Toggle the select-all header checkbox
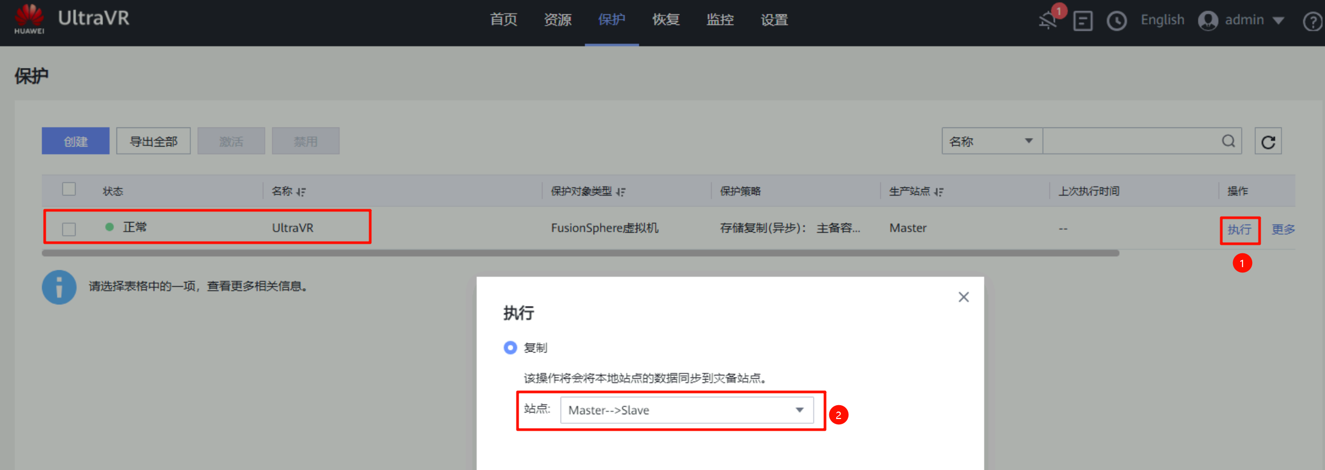Screen dimensions: 1325x470 pyautogui.click(x=69, y=190)
